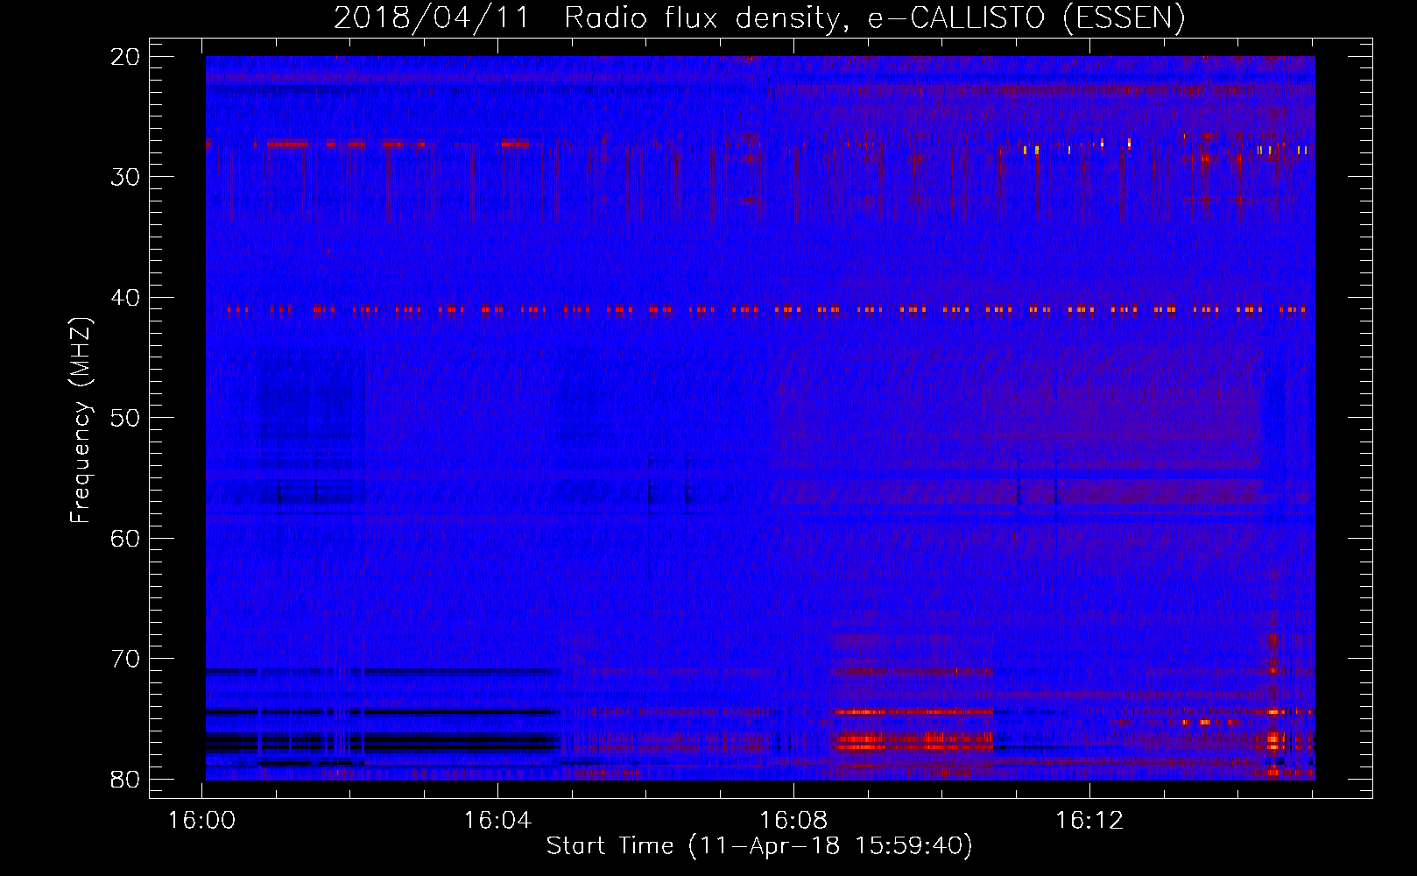Image resolution: width=1417 pixels, height=876 pixels.
Task: Click the 20 frequency tick label
Action: (126, 58)
